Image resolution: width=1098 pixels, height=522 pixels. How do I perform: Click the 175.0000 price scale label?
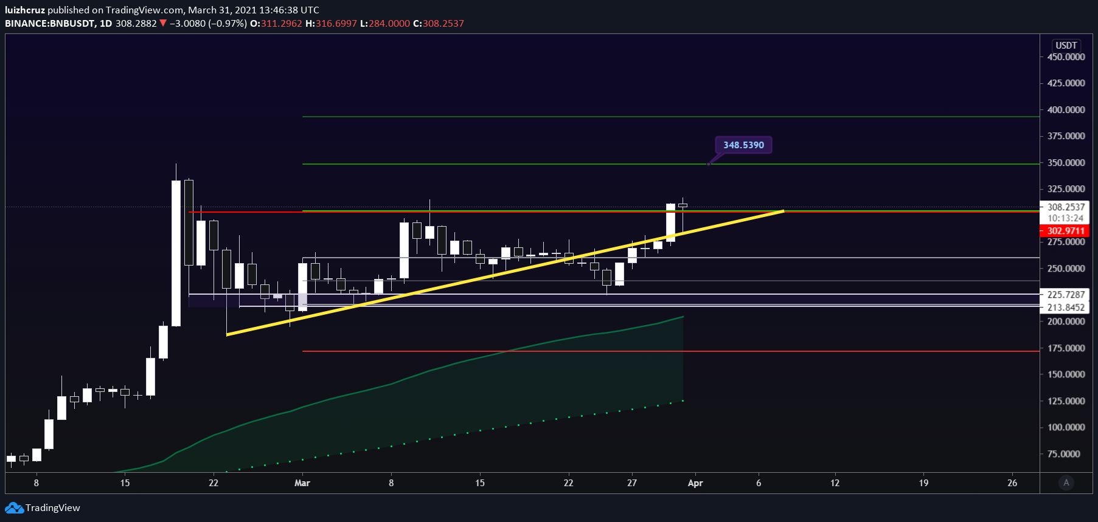coord(1066,348)
